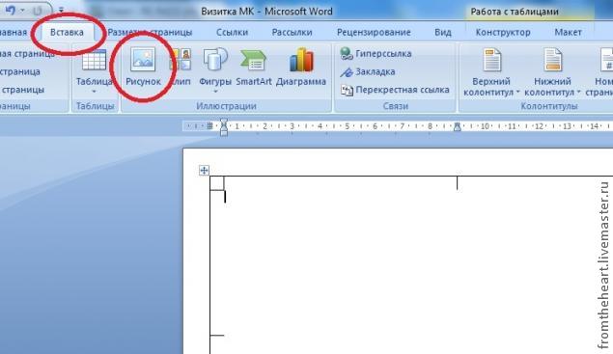
Task: Add a bookmark with Закладка
Action: 368,71
